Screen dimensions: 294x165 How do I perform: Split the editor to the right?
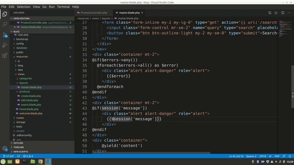pyautogui.click(x=283, y=13)
